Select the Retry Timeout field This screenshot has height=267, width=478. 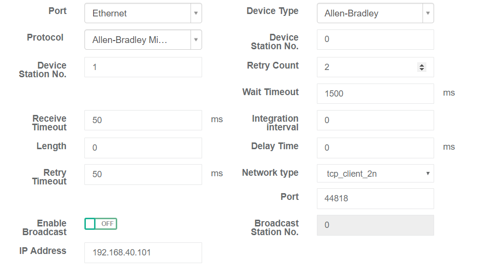pos(143,174)
